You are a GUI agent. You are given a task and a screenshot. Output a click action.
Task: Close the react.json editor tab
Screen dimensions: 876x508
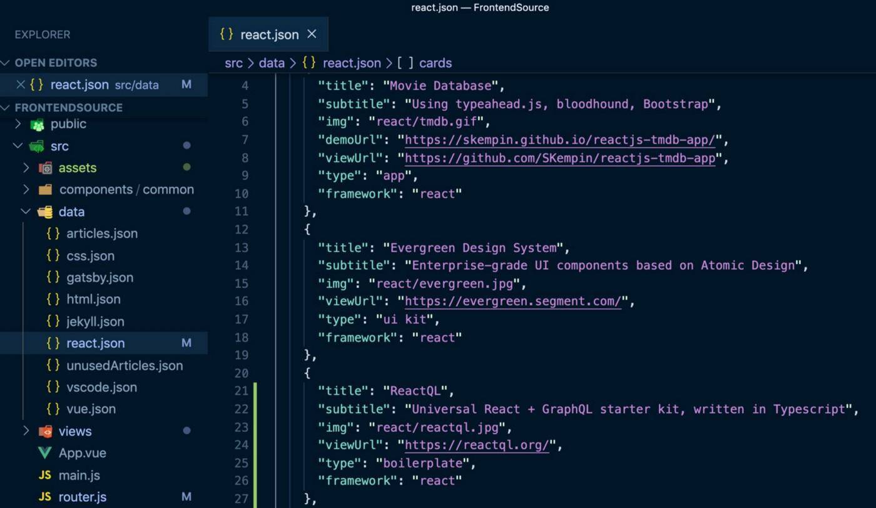pyautogui.click(x=312, y=34)
